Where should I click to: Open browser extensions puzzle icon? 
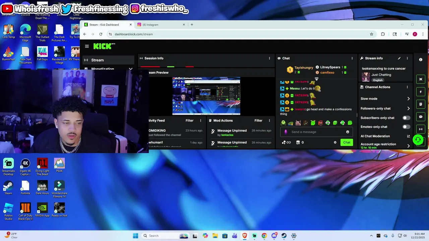pyautogui.click(x=383, y=34)
